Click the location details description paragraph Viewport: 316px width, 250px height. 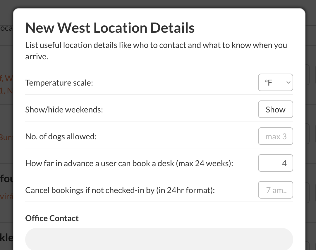(x=156, y=51)
